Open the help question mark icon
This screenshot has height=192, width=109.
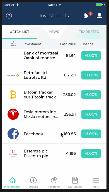[9, 16]
